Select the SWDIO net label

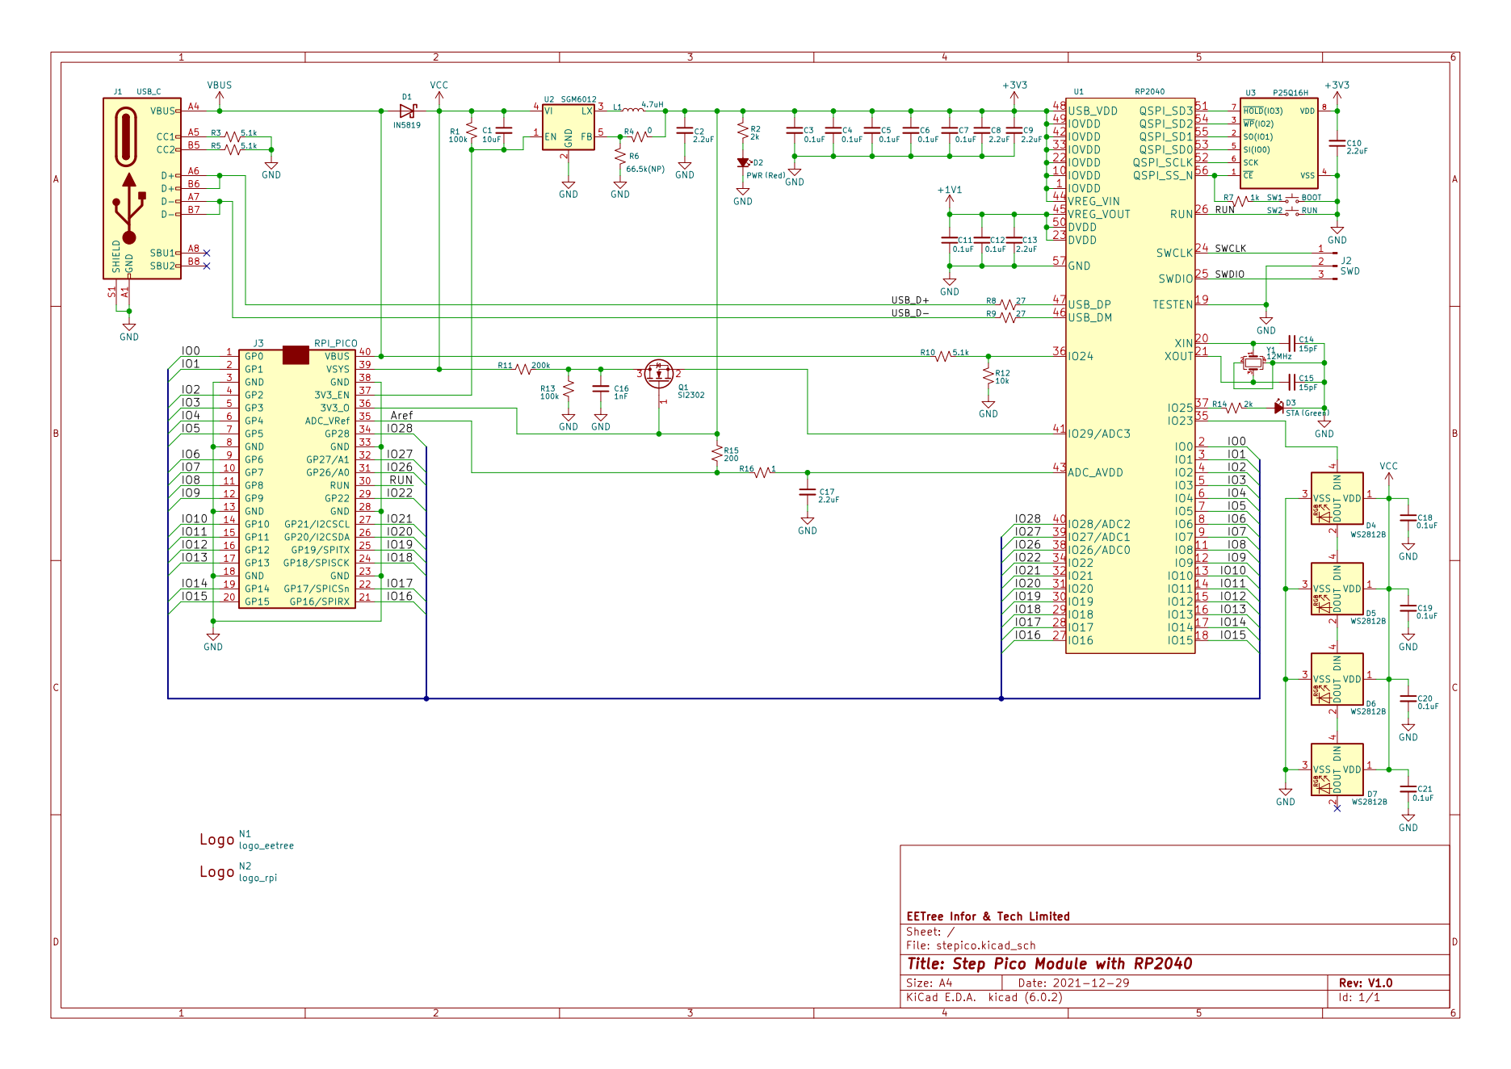pos(1230,275)
